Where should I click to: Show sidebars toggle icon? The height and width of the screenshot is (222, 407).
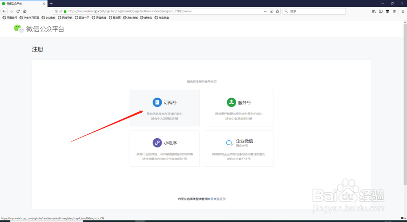381,11
